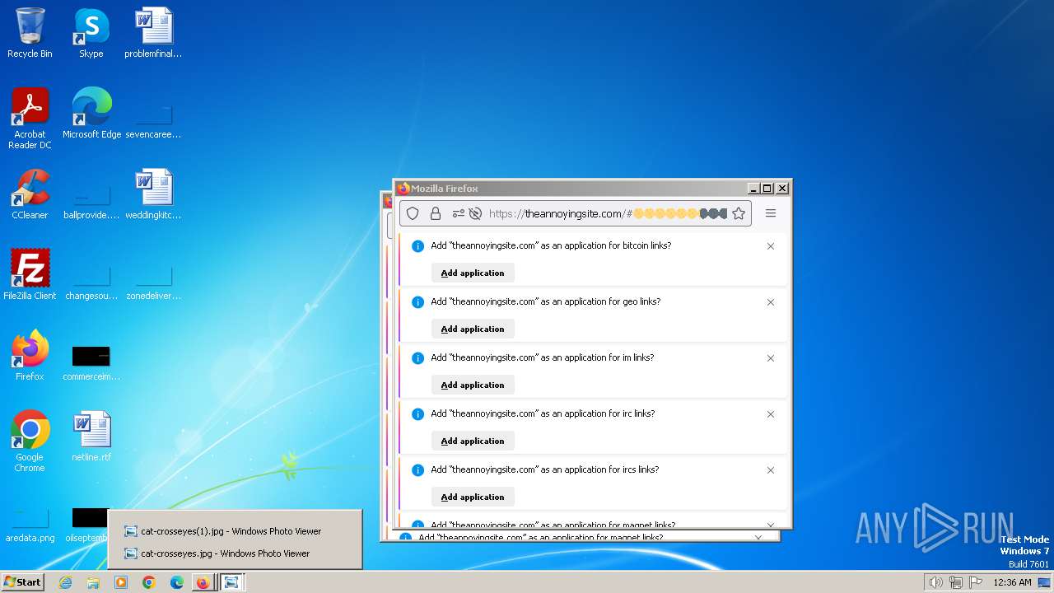Viewport: 1054px width, 593px height.
Task: Click info icon of im links notification
Action: pos(417,358)
